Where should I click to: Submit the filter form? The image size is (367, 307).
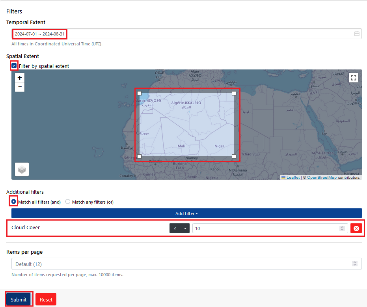[x=19, y=299]
